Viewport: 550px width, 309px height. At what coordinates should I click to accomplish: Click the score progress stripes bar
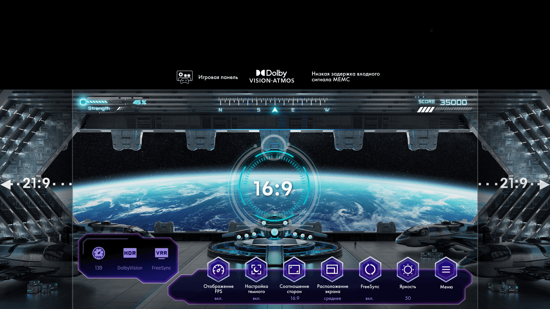coord(445,110)
